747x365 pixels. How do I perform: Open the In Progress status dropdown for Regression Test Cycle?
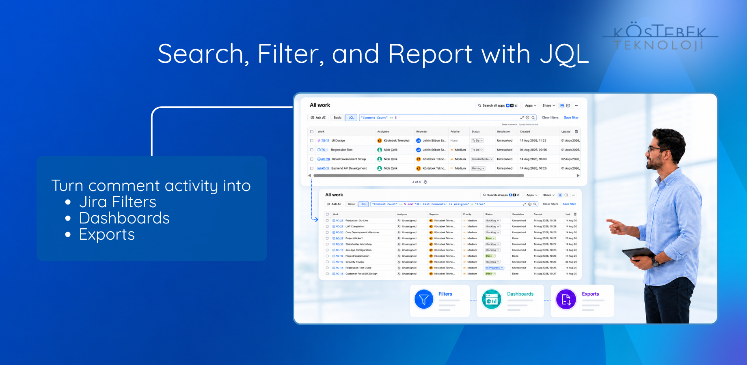[494, 268]
